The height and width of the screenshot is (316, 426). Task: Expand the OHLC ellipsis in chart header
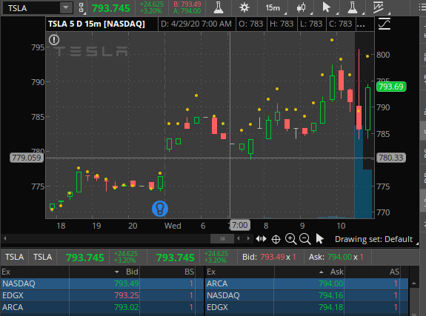click(x=361, y=24)
